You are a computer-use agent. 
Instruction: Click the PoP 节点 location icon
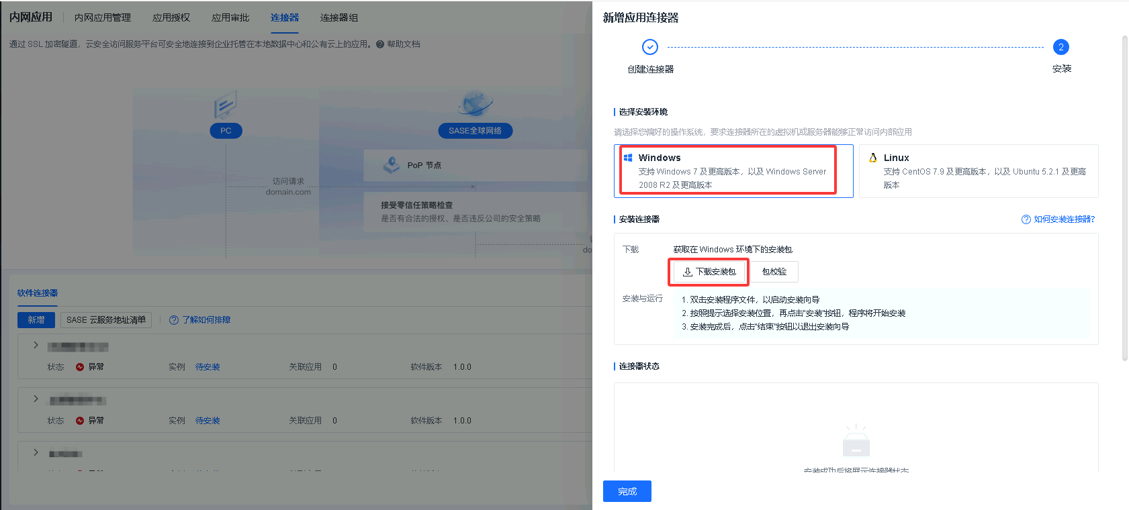(x=391, y=165)
